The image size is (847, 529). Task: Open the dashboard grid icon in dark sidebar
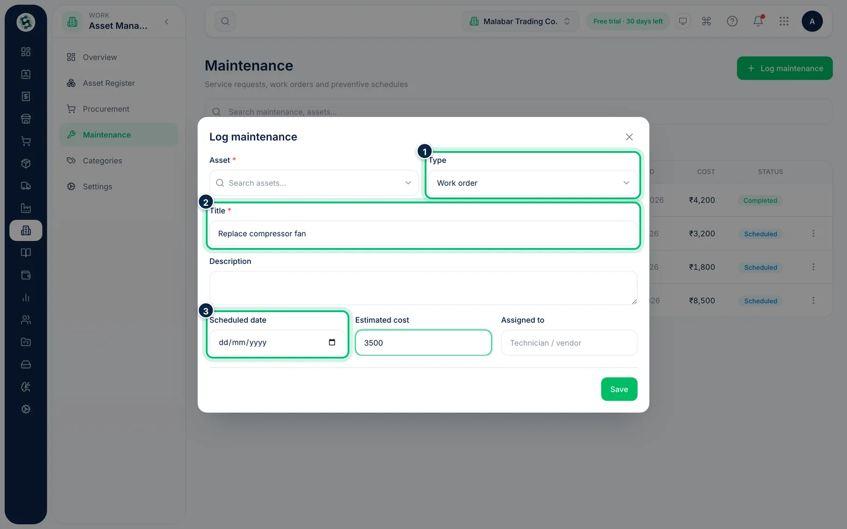25,52
